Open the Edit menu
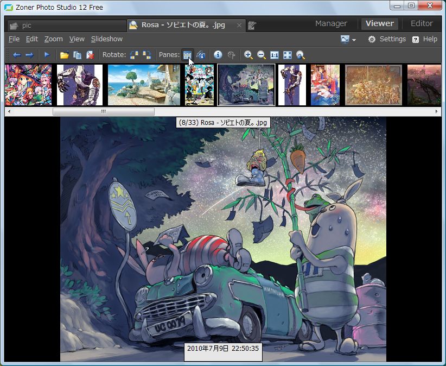The height and width of the screenshot is (366, 446). click(32, 39)
